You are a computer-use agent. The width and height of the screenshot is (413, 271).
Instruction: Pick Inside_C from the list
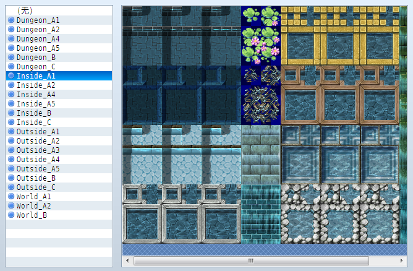click(59, 123)
